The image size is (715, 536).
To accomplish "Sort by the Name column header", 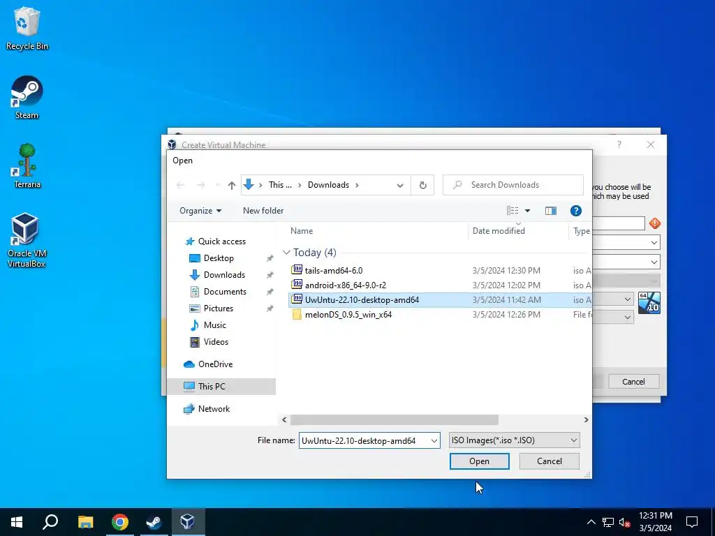I will pos(376,231).
